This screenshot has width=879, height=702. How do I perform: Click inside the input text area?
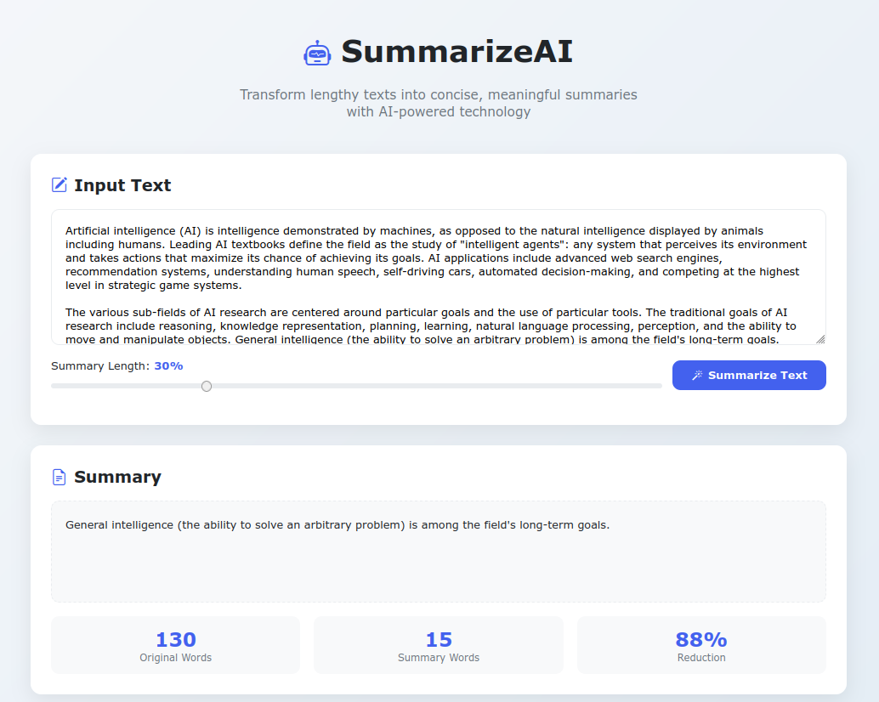(x=439, y=277)
